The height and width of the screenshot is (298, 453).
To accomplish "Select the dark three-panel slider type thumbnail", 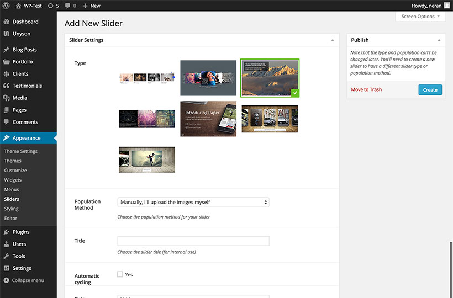I will [x=147, y=119].
